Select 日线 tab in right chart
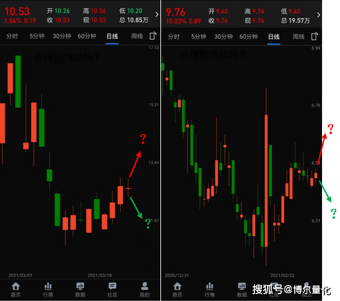The width and height of the screenshot is (340, 301). 274,36
